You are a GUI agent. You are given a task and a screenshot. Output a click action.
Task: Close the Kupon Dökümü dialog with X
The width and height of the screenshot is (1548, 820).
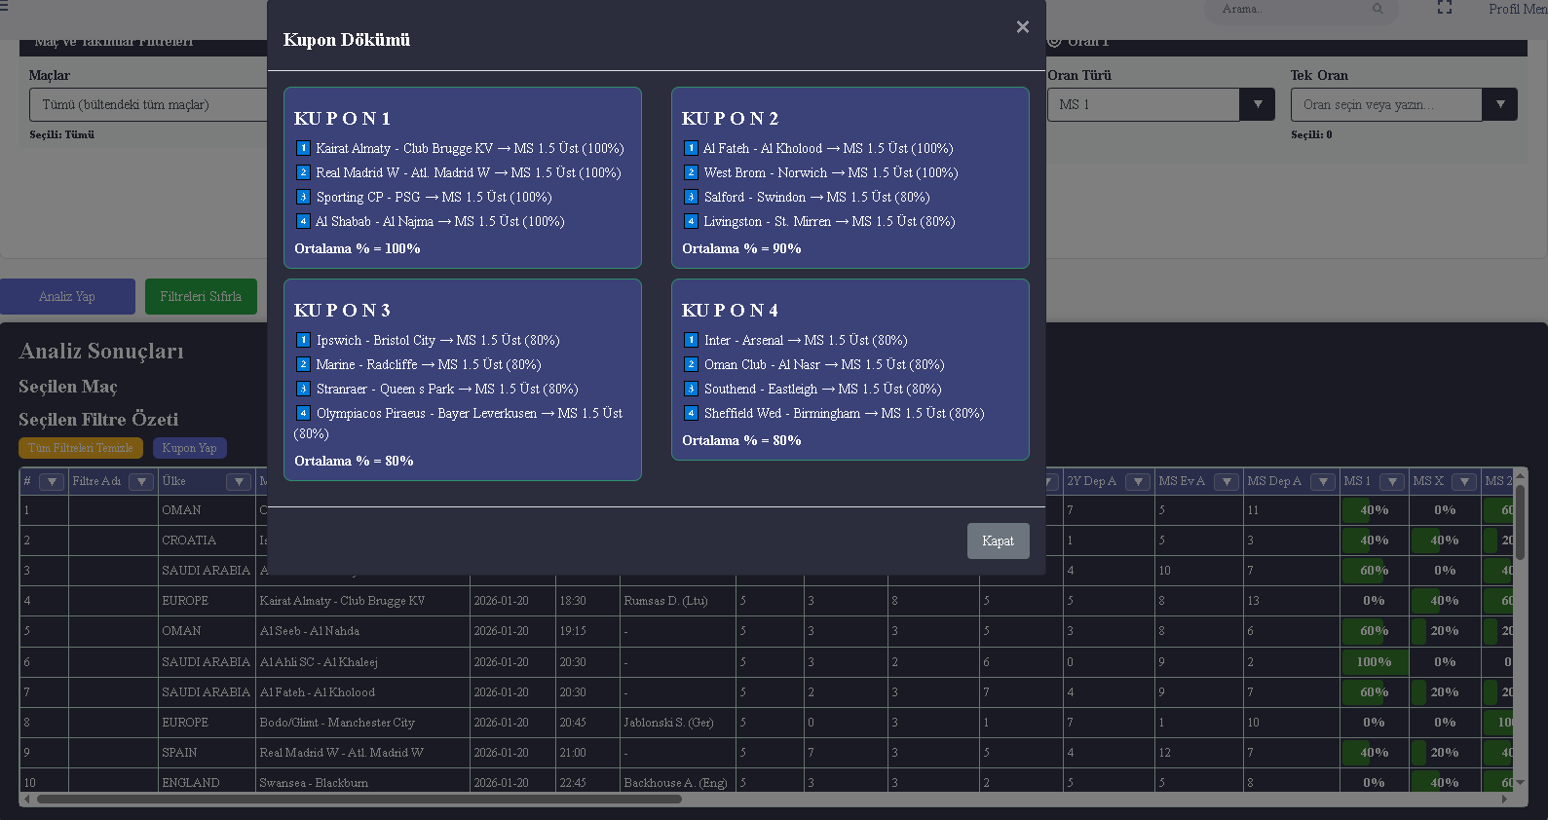click(x=1022, y=27)
